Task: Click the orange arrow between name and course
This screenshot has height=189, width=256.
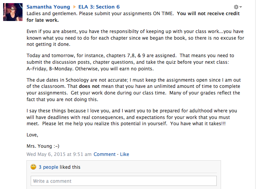Action: point(75,7)
